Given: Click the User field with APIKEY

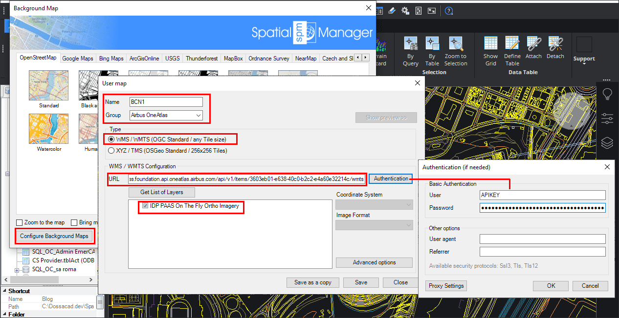Looking at the screenshot, I should [x=543, y=195].
